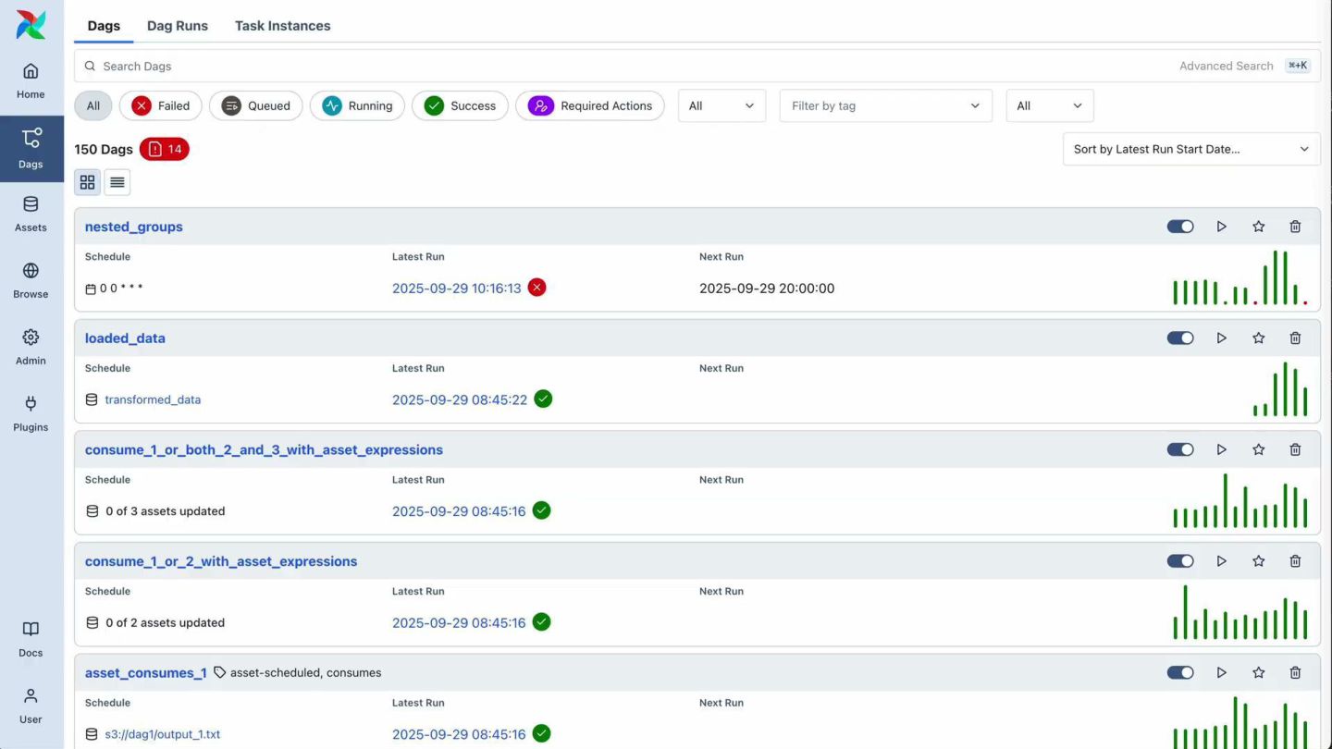The image size is (1332, 749).
Task: Open the transformed_data asset link
Action: click(x=153, y=399)
